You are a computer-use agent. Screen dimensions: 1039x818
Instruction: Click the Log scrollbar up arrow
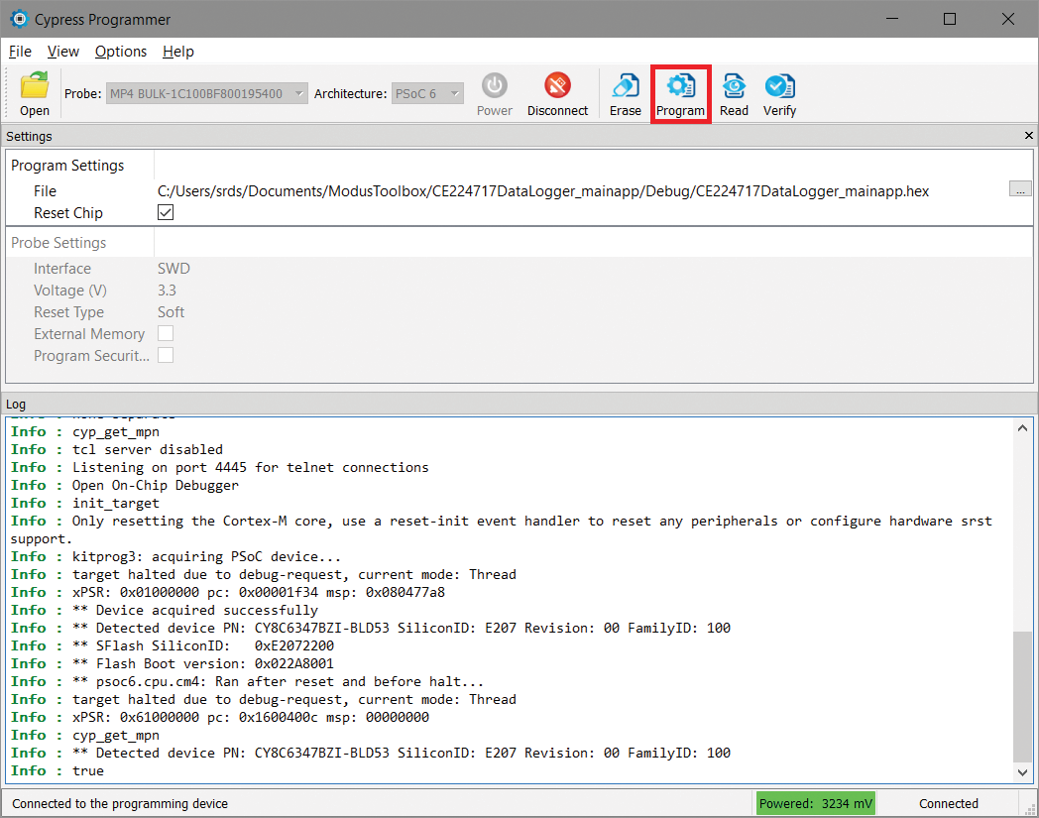pos(1023,428)
